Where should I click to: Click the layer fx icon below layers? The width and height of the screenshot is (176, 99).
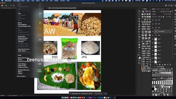pos(157,65)
